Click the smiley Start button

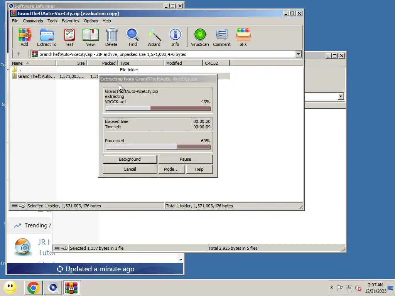[x=10, y=287]
